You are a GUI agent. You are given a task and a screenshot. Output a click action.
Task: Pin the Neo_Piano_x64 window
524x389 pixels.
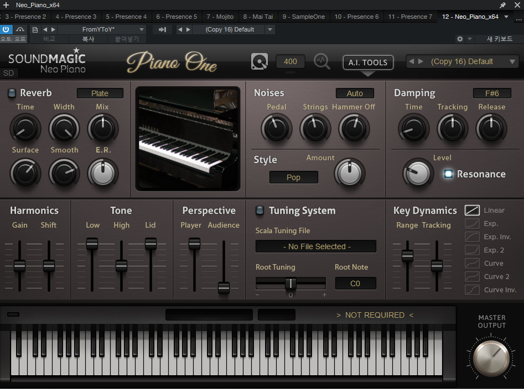tap(502, 4)
